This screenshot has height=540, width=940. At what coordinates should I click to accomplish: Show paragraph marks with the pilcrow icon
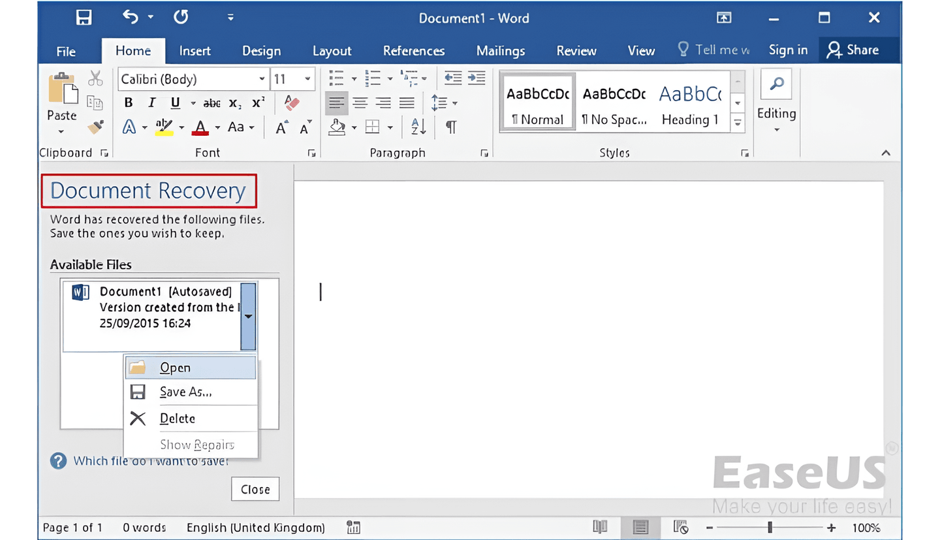(x=450, y=127)
